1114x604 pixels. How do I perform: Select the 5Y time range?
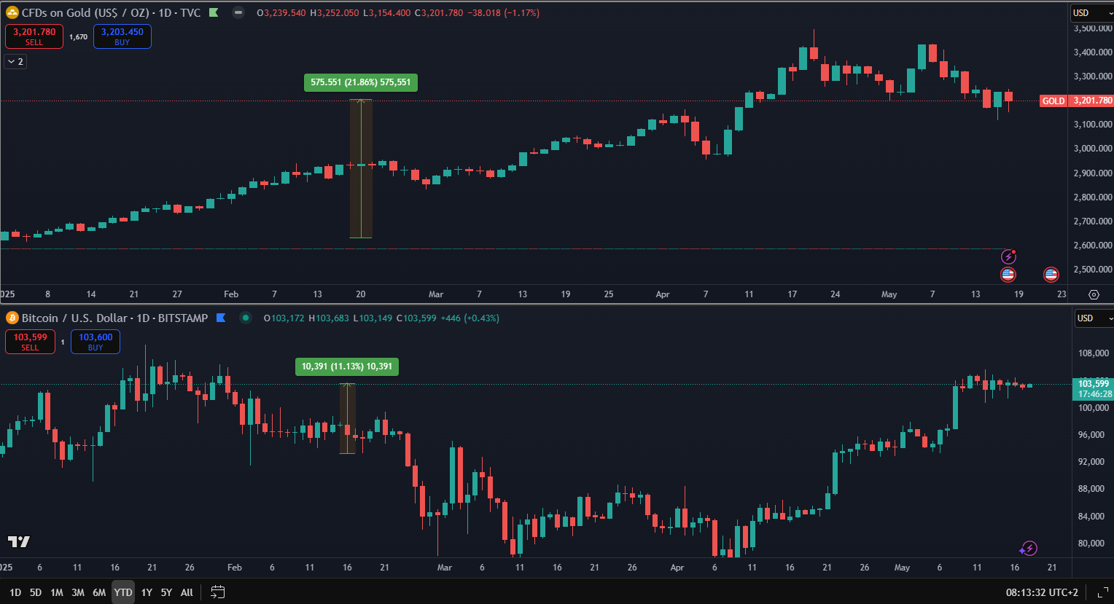(166, 592)
